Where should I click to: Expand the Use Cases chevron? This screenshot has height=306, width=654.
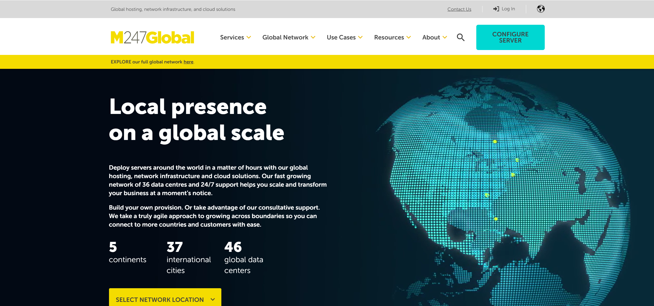point(360,37)
